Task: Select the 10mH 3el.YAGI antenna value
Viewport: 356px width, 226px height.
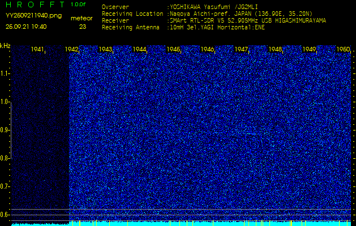Action: pos(217,28)
